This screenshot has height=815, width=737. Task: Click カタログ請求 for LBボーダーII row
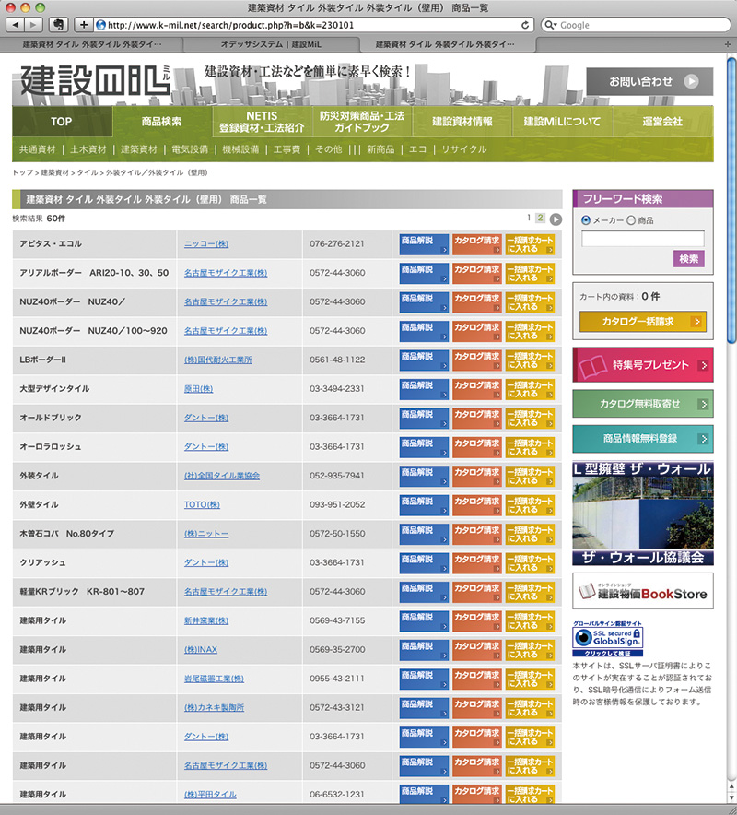tap(477, 360)
